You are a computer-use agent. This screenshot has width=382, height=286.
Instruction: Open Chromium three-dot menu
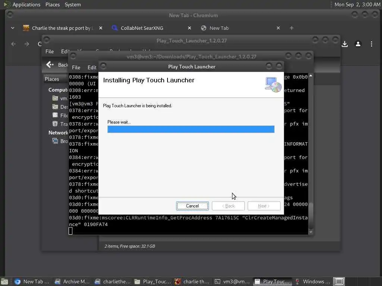click(372, 44)
